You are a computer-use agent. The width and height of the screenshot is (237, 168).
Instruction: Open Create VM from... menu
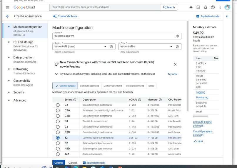(66, 16)
